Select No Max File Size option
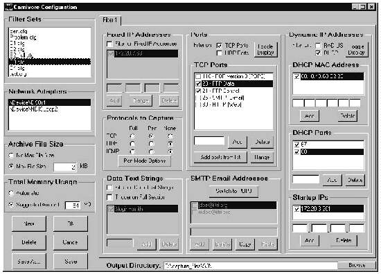 (x=11, y=155)
